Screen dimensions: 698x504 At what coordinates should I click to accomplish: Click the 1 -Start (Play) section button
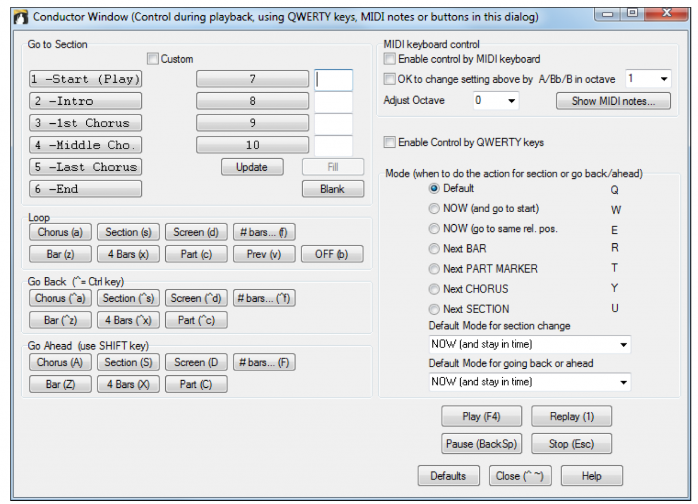pos(86,79)
